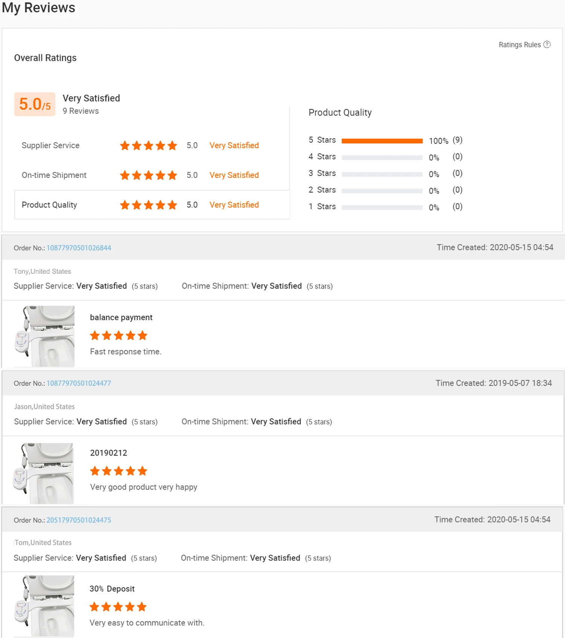The image size is (565, 638).
Task: Open product thumbnail for 30% Deposit review
Action: coord(44,606)
